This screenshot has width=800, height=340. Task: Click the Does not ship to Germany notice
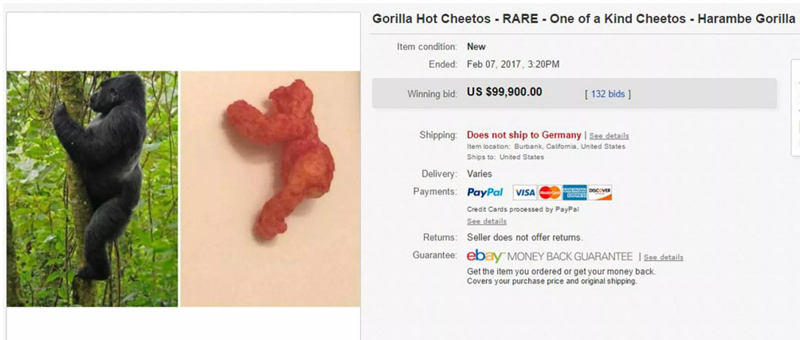pos(524,135)
